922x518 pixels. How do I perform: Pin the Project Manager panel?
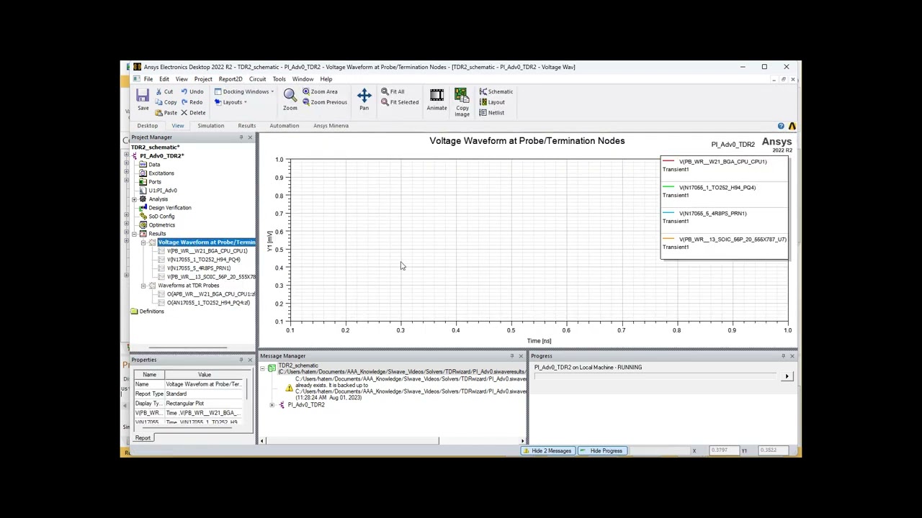click(x=241, y=137)
